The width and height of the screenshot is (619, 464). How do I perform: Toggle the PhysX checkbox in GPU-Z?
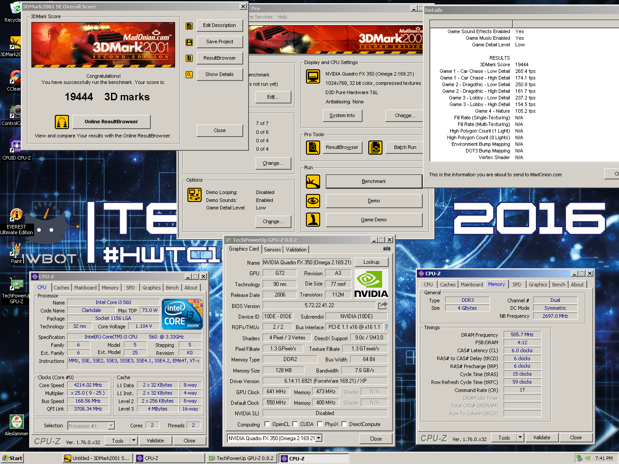click(x=320, y=424)
